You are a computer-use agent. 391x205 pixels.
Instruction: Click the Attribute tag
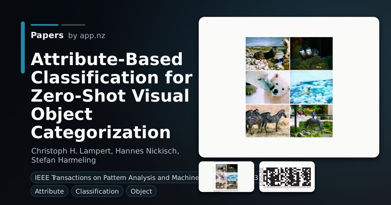click(49, 191)
